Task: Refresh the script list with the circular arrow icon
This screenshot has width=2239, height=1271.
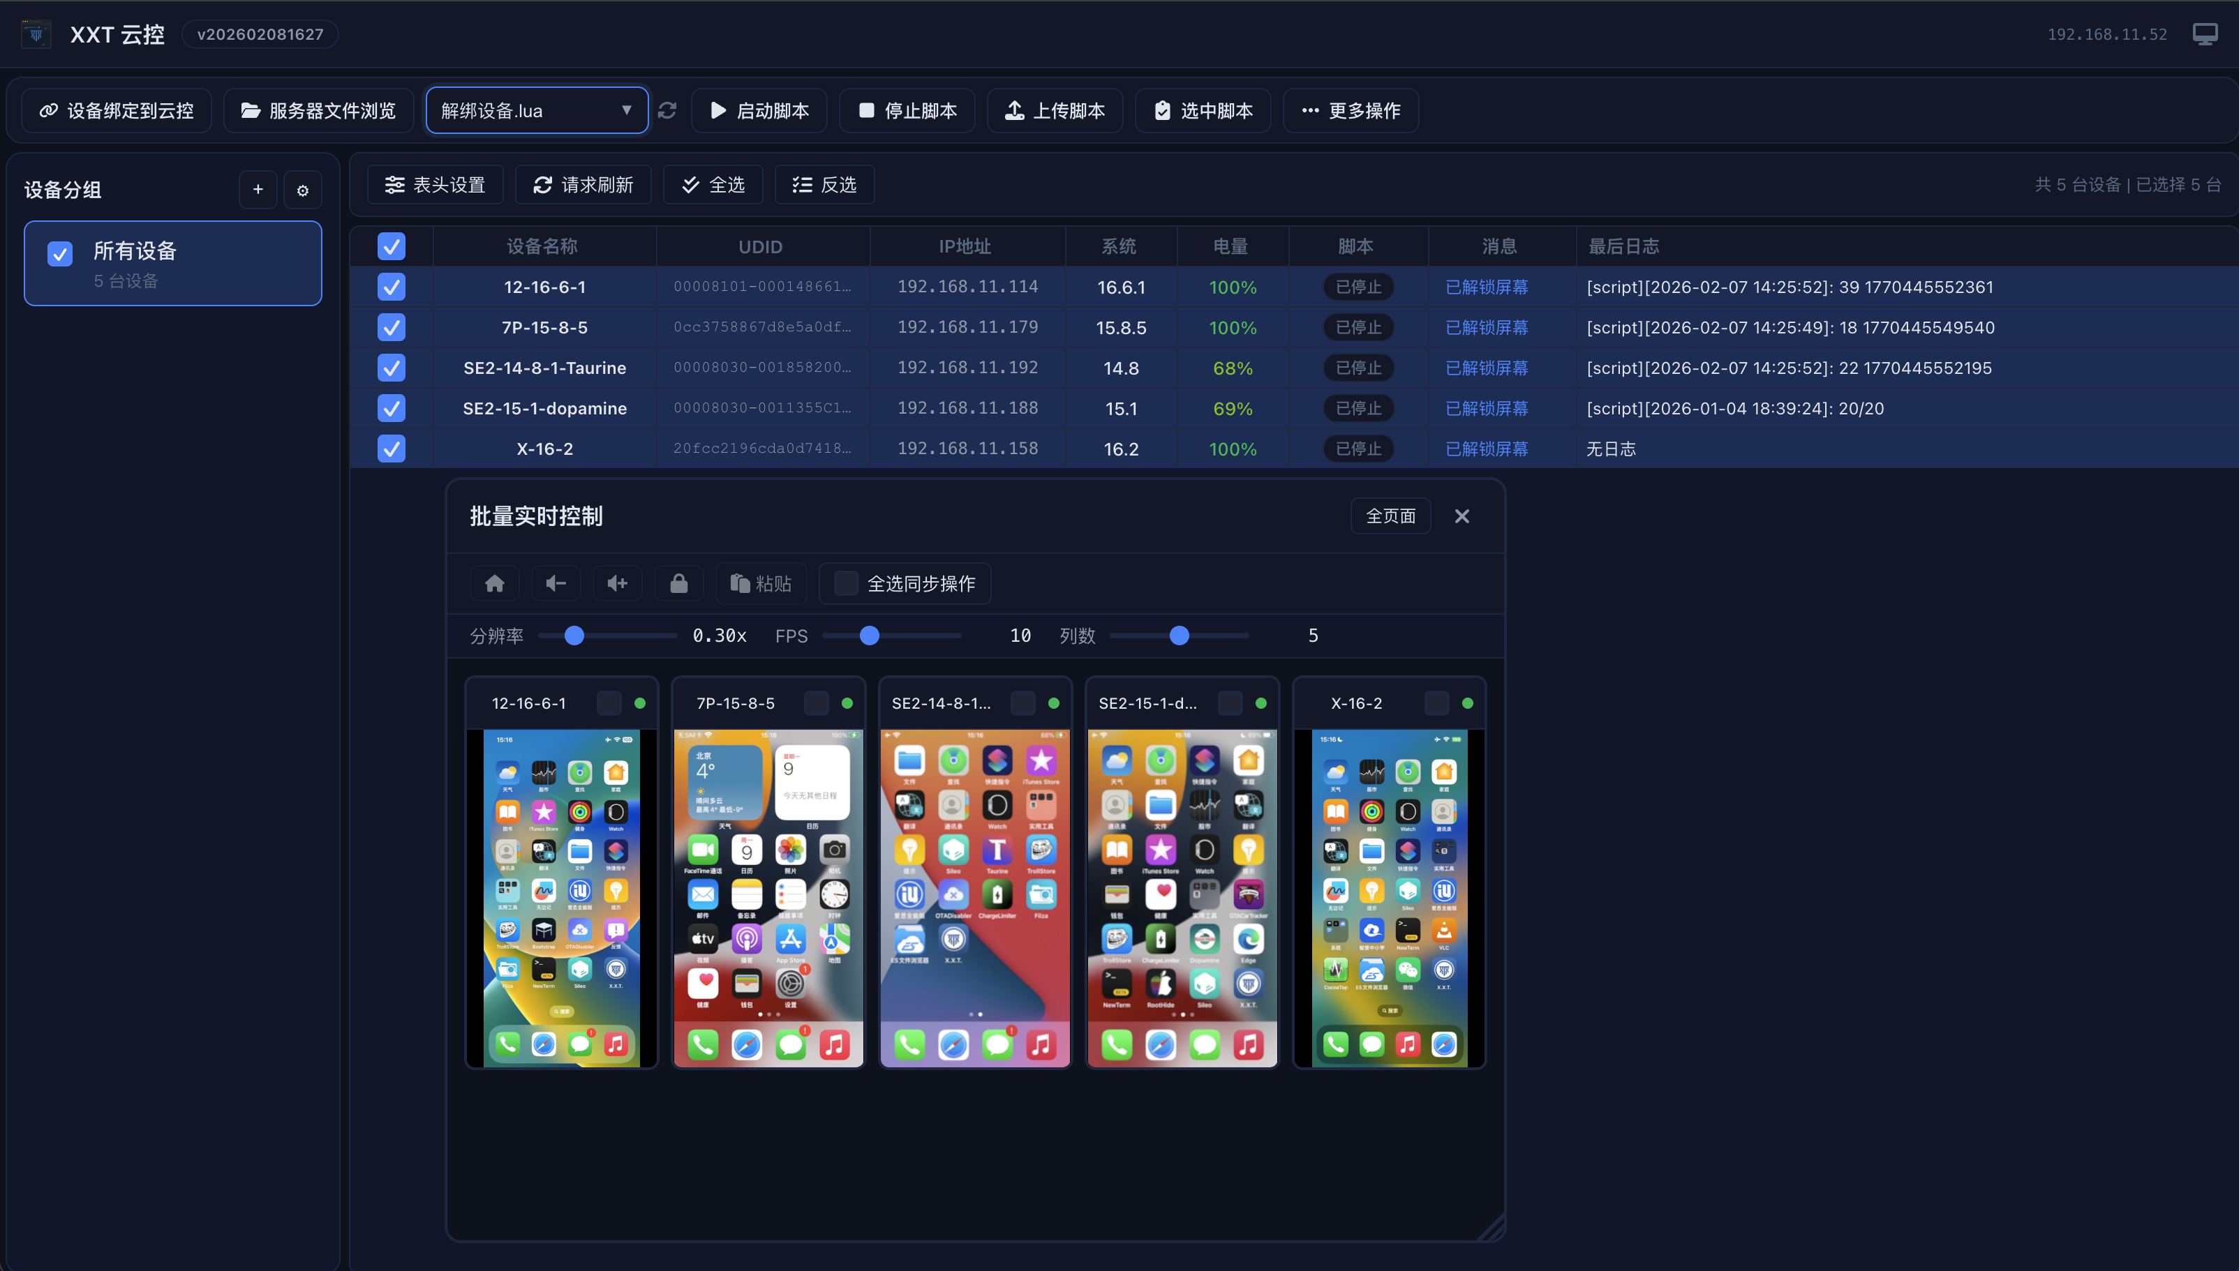Action: click(x=667, y=110)
